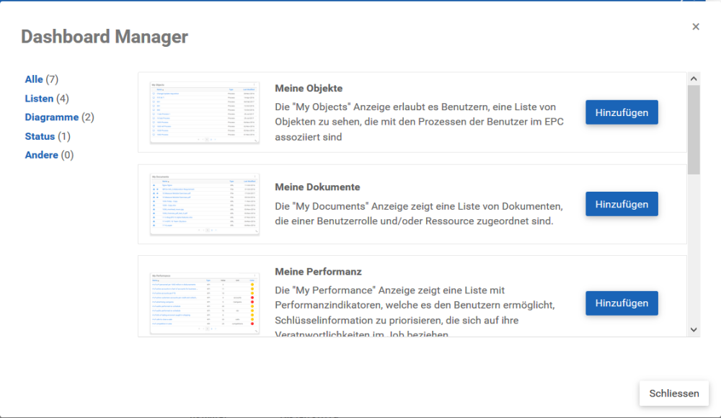Show all widgets via the Alle filter
Viewport: 721px width, 418px height.
(34, 79)
